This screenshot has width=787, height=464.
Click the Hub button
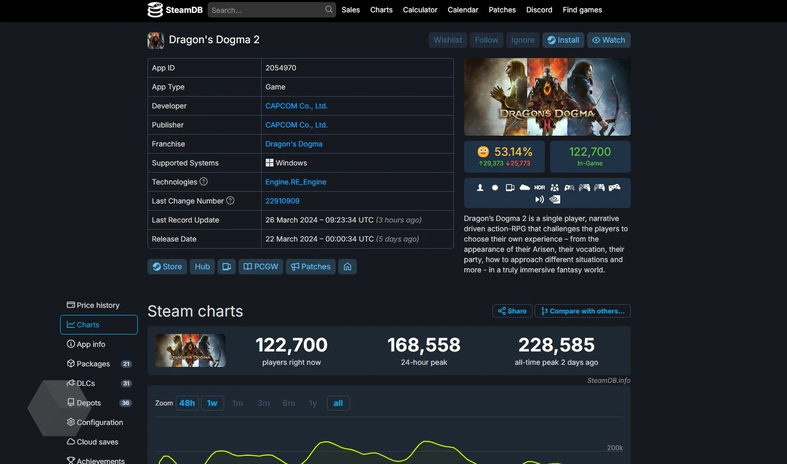click(x=202, y=267)
